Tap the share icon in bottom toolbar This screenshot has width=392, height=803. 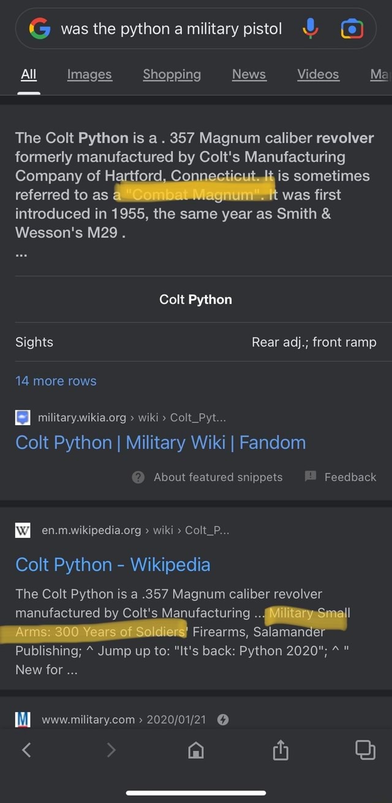(280, 749)
